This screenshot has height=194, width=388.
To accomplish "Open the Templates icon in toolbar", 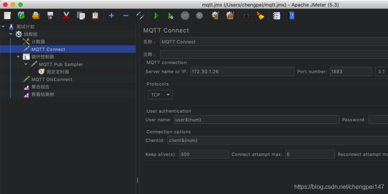I will point(21,16).
